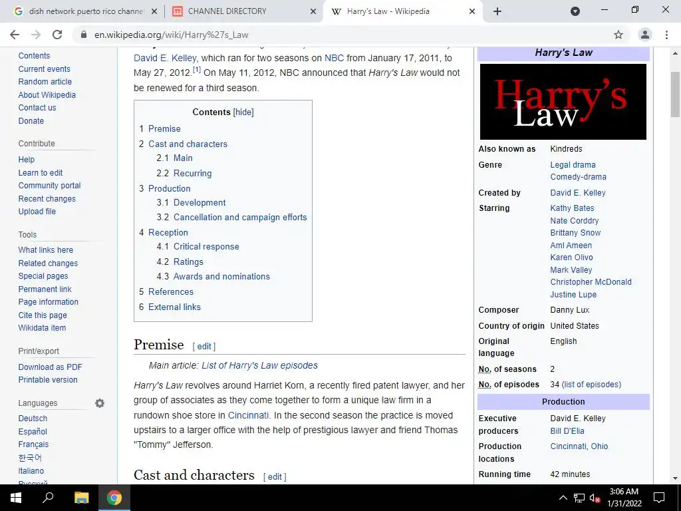Open reference footnote 1
Image resolution: width=681 pixels, height=511 pixels.
click(197, 69)
